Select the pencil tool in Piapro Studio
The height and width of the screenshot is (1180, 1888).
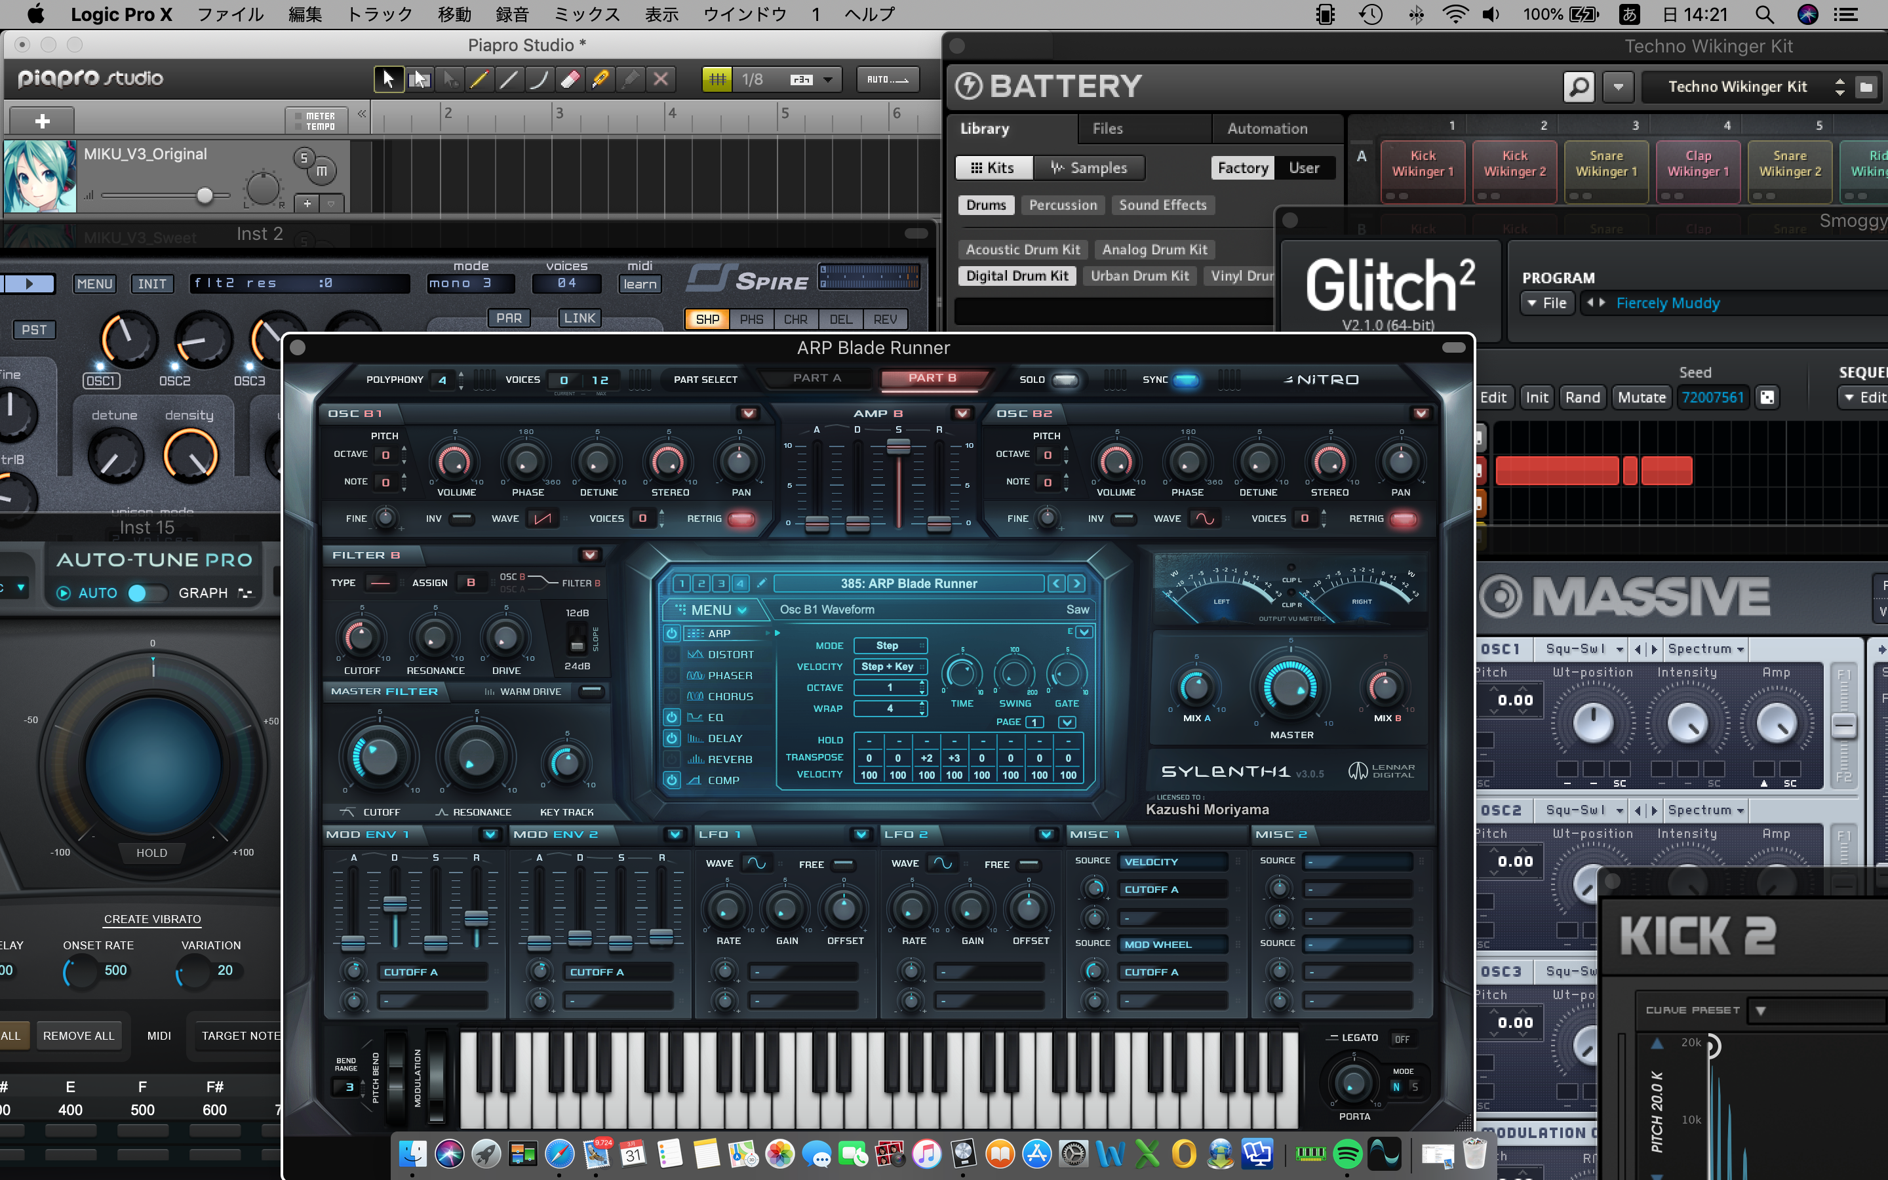pos(479,79)
